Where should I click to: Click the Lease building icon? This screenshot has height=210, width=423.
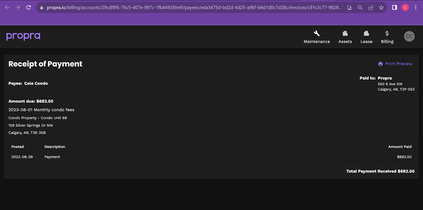[x=366, y=34]
